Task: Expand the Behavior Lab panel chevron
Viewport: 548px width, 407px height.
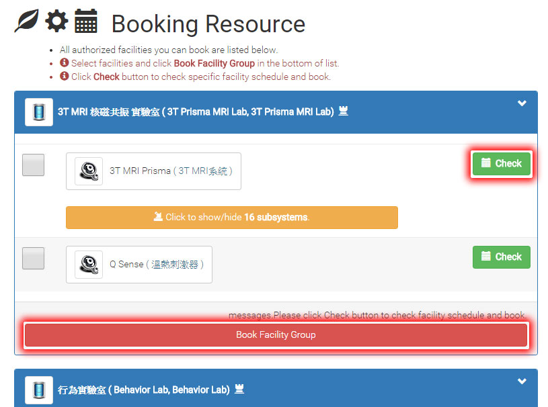Action: point(522,381)
